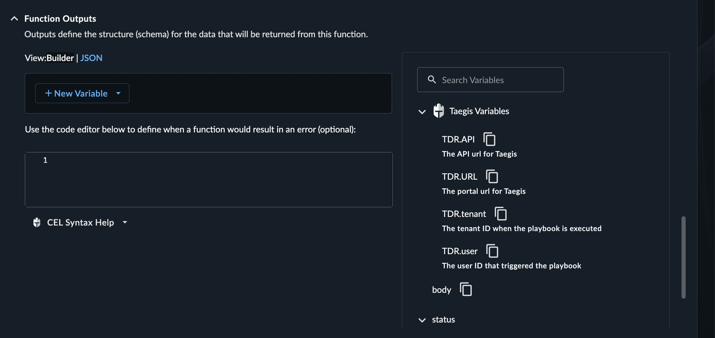Collapse the Taegis Variables group
This screenshot has width=715, height=338.
point(422,112)
